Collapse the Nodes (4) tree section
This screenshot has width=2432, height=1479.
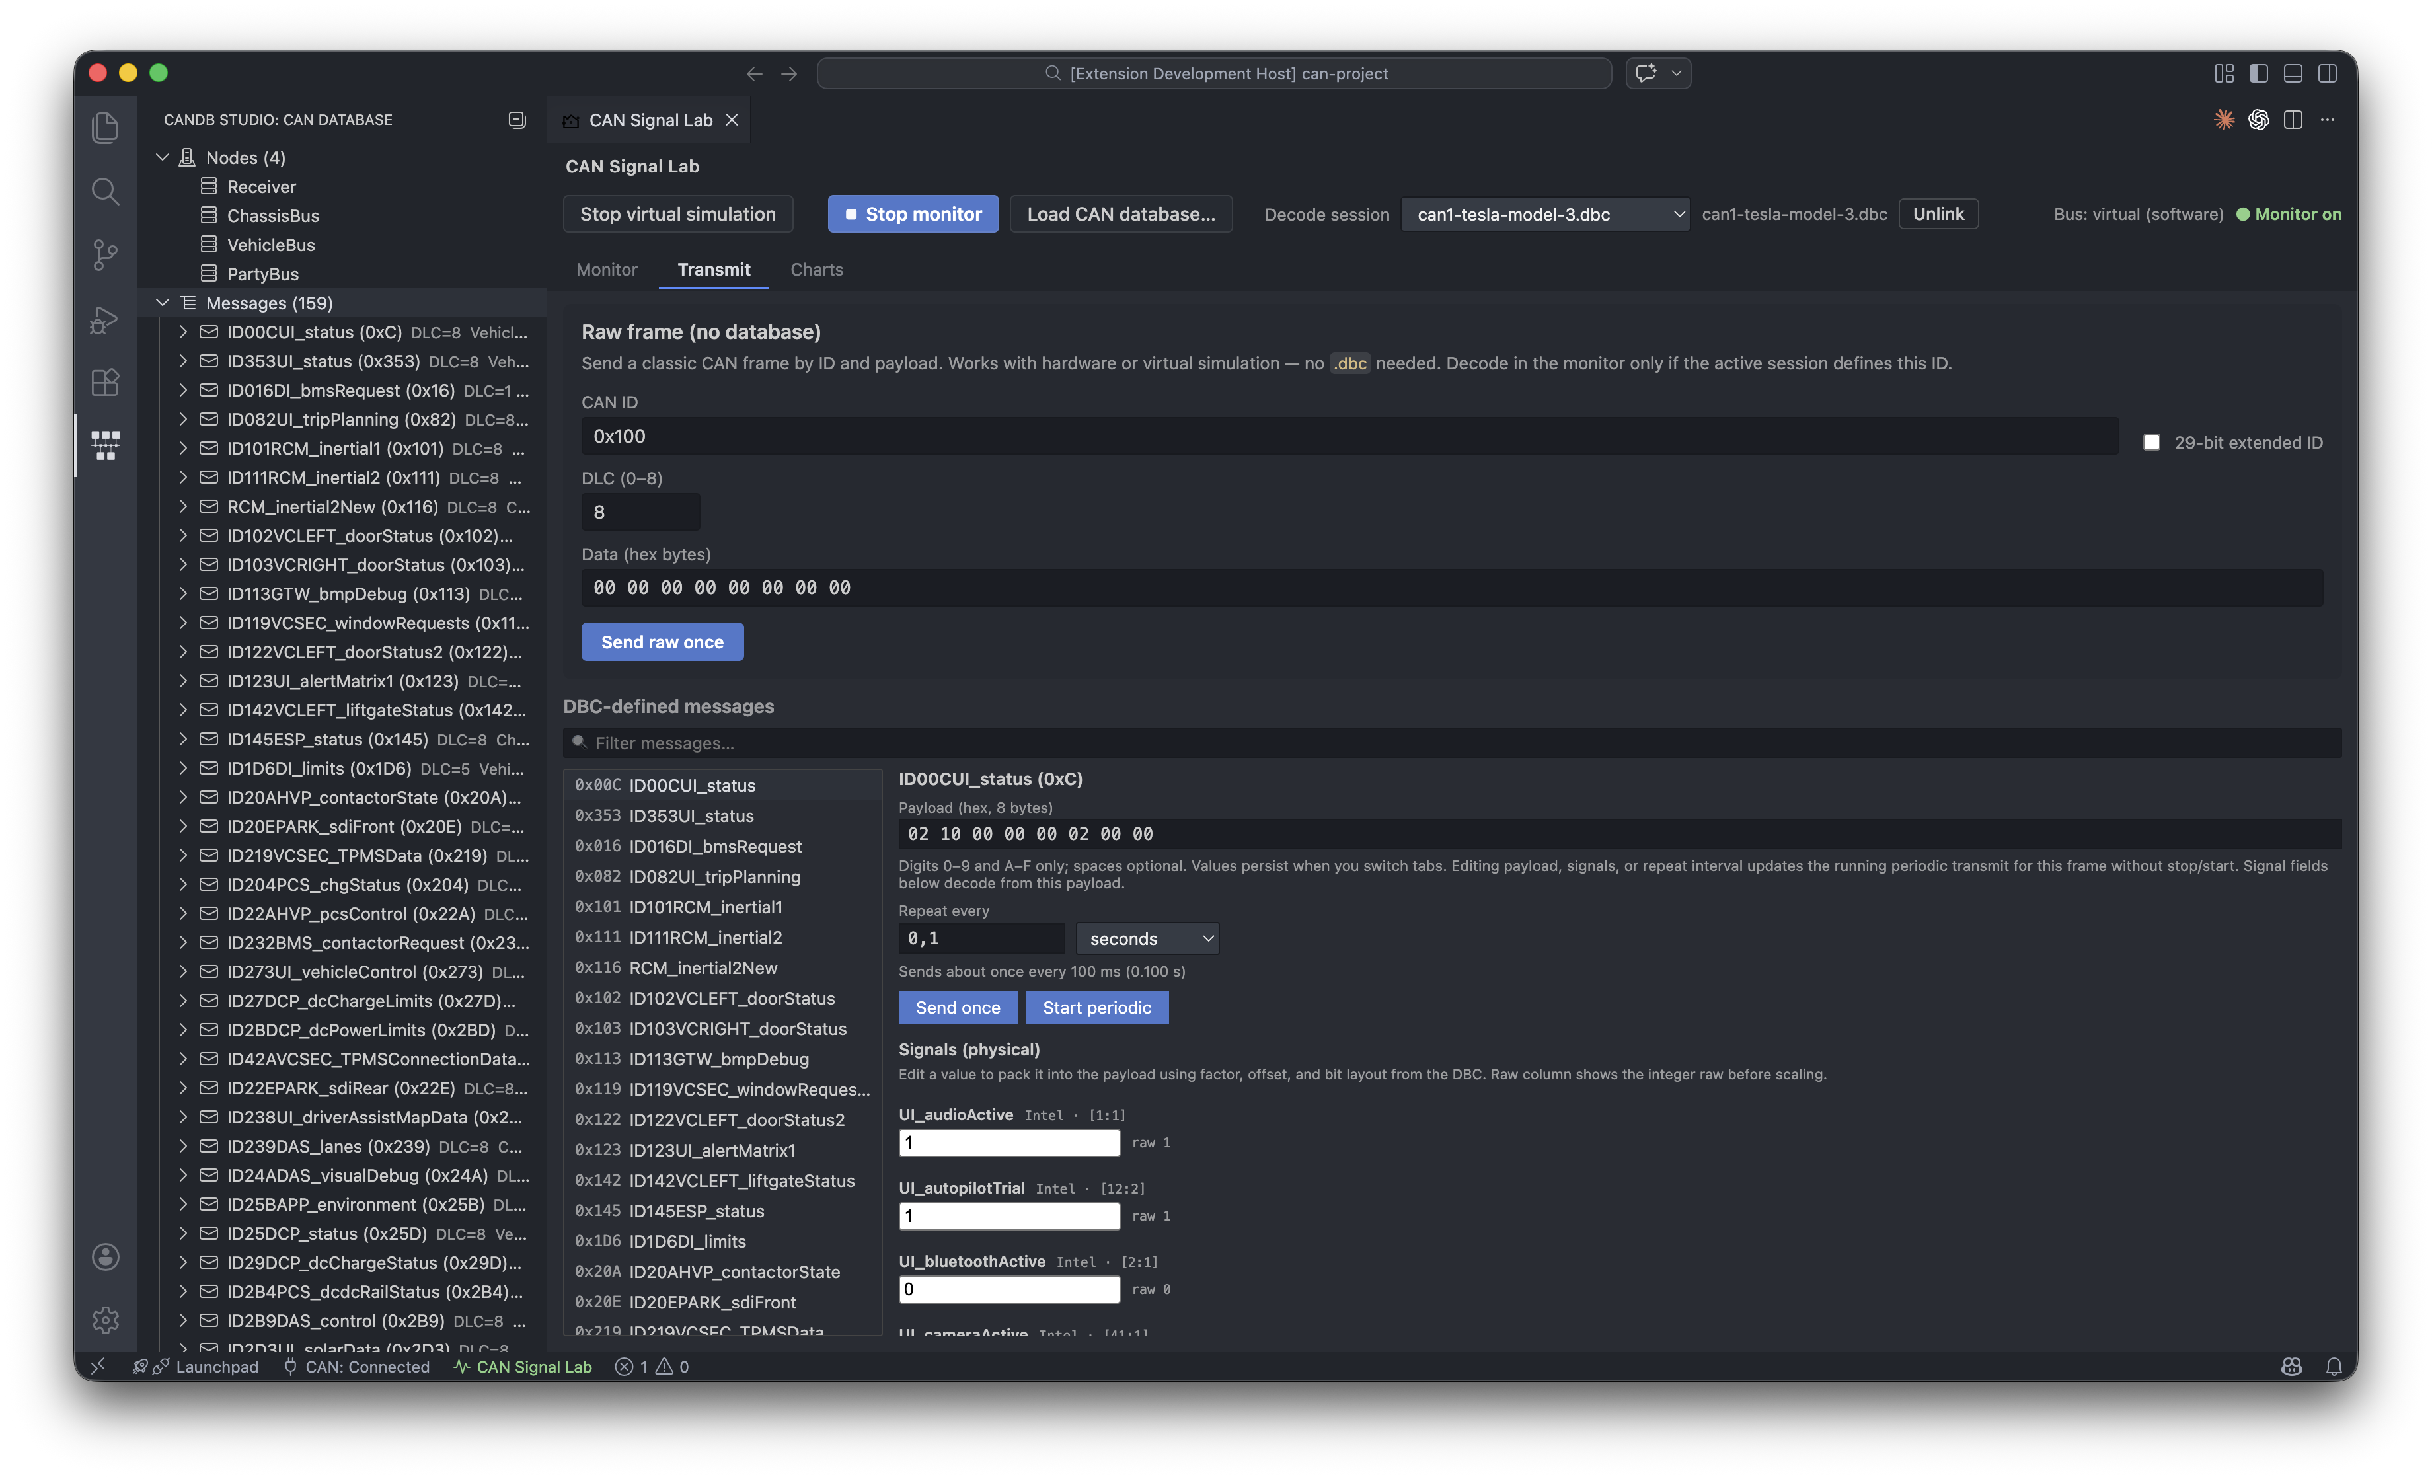coord(163,157)
